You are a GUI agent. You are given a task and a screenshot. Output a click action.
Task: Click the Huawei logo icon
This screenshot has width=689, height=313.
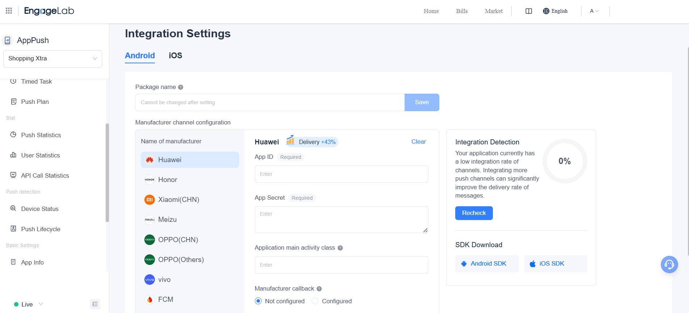pyautogui.click(x=149, y=160)
